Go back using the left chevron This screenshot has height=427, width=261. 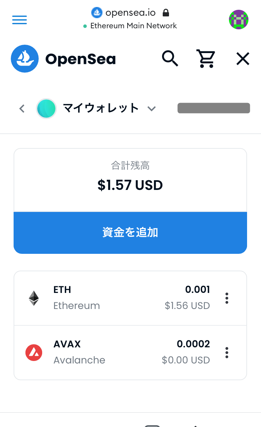22,109
